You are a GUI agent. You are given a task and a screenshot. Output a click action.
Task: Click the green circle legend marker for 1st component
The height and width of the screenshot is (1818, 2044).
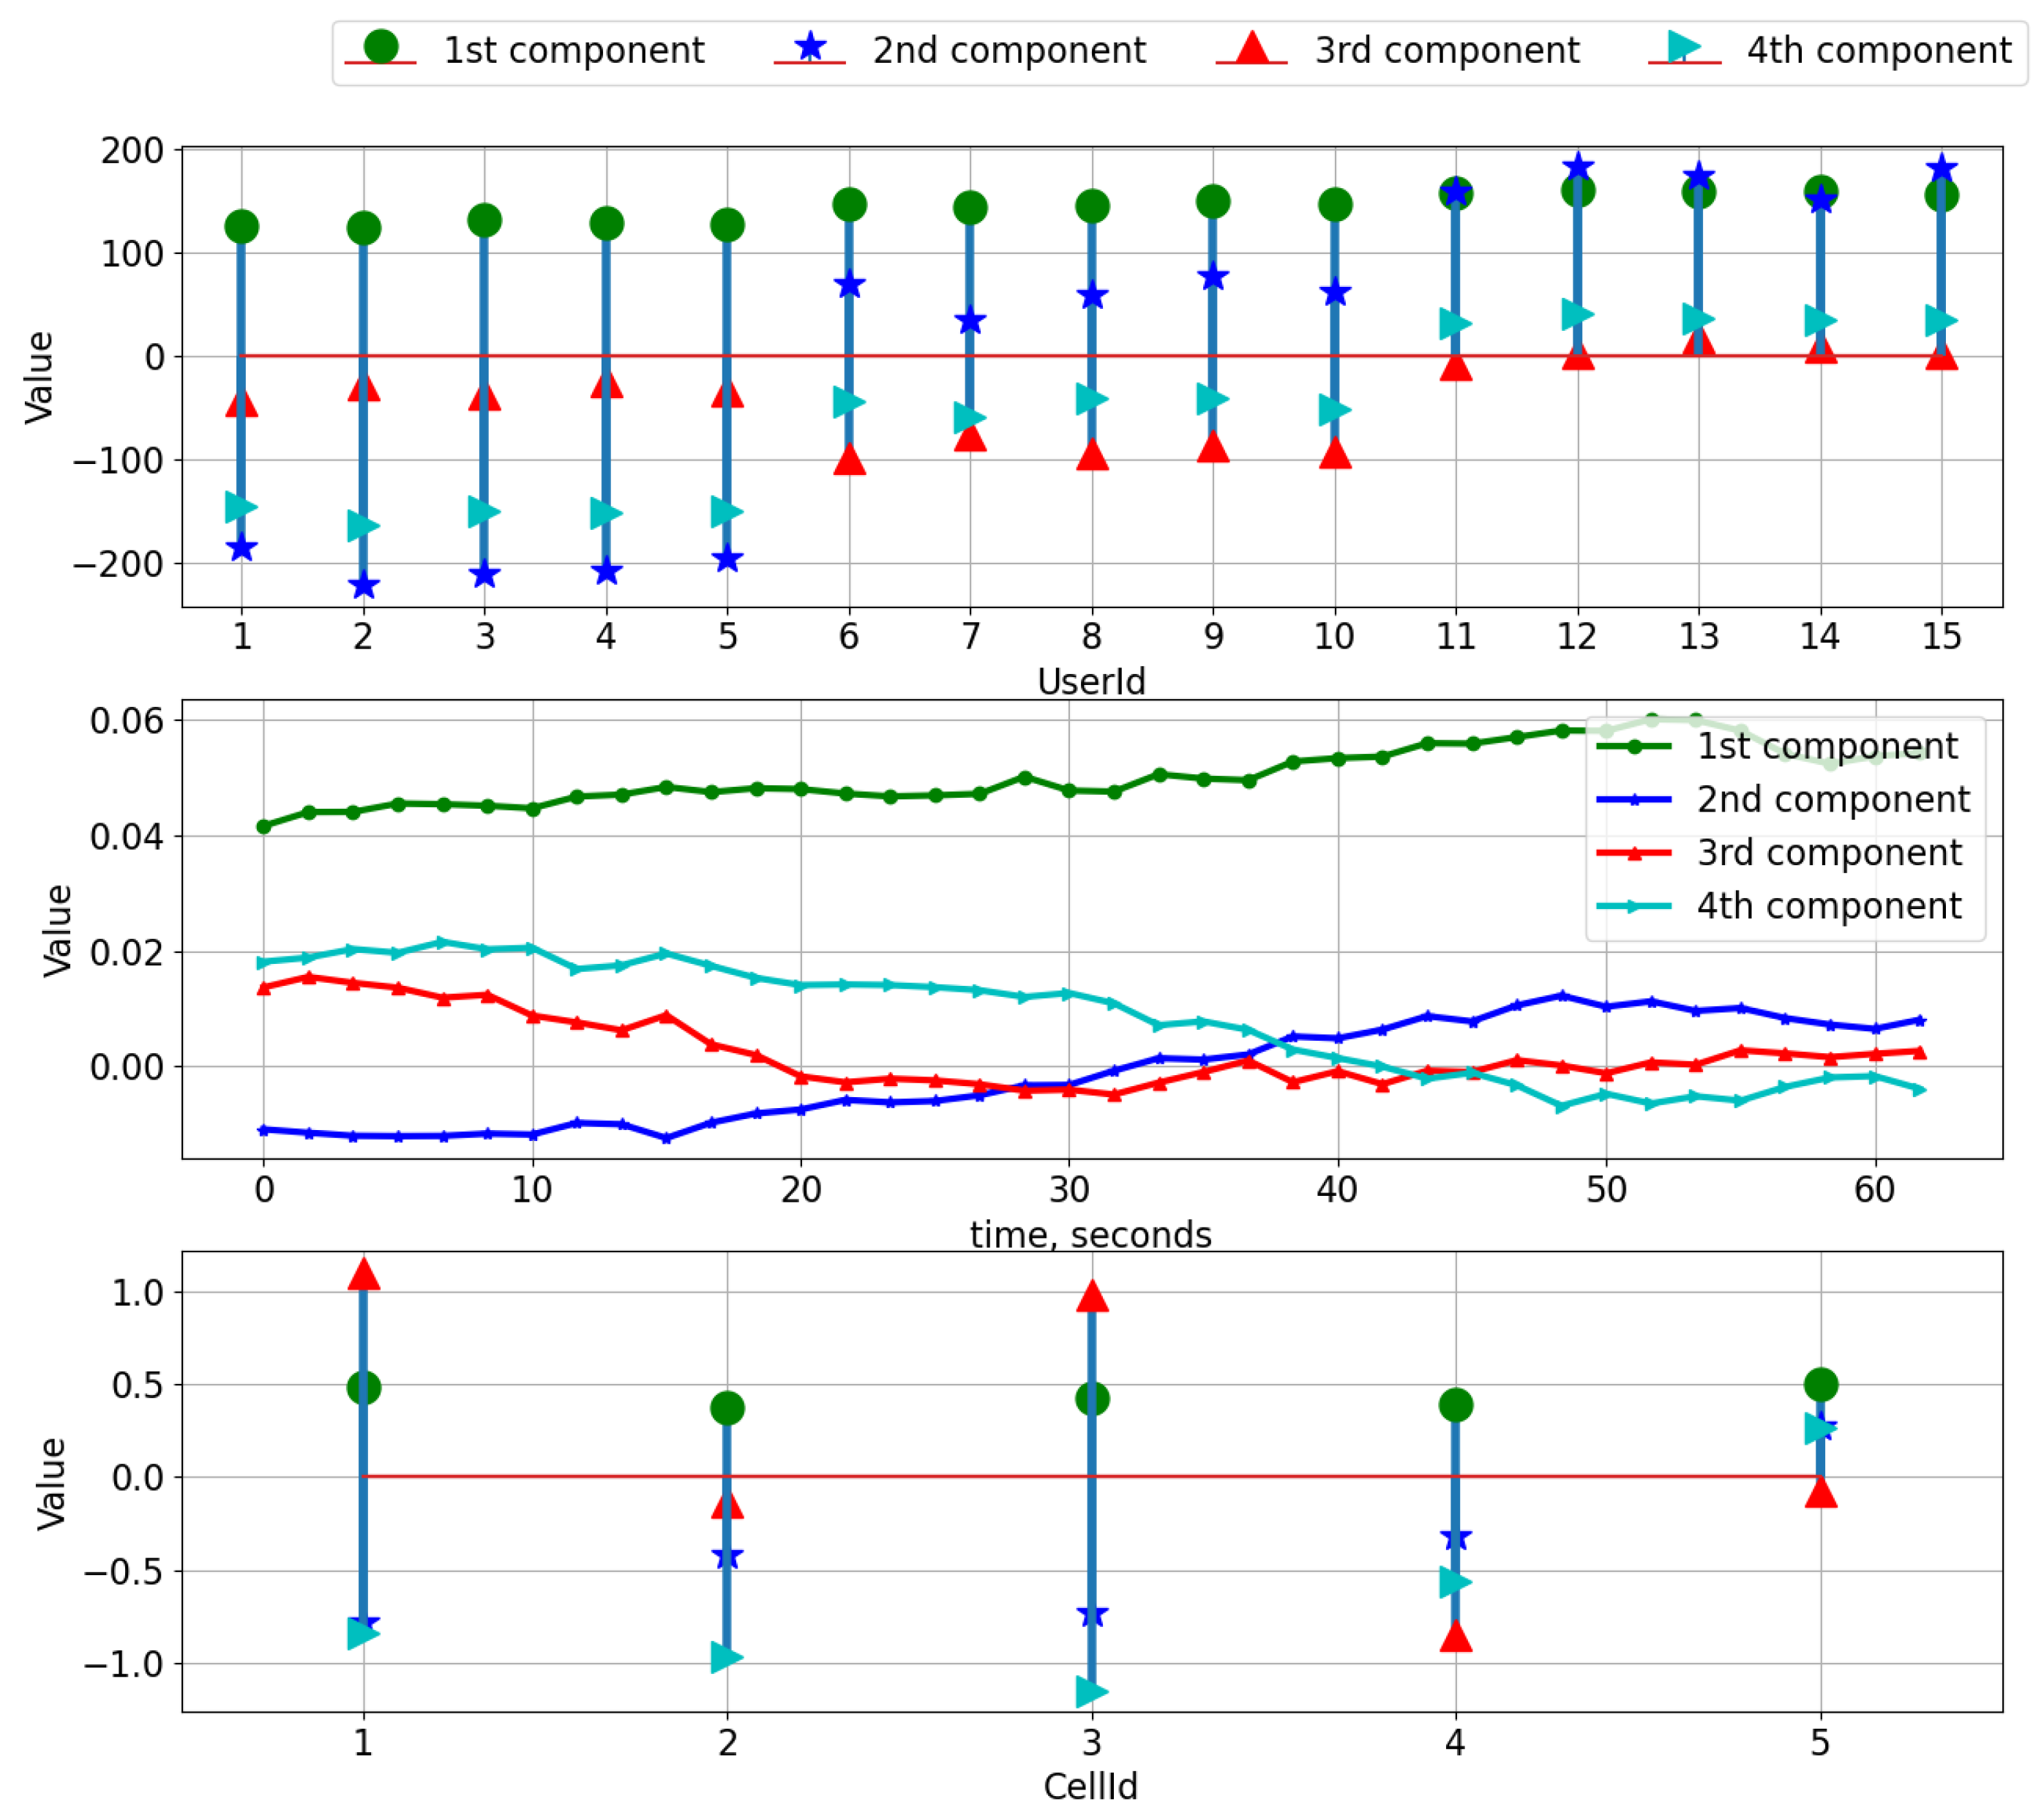point(381,46)
